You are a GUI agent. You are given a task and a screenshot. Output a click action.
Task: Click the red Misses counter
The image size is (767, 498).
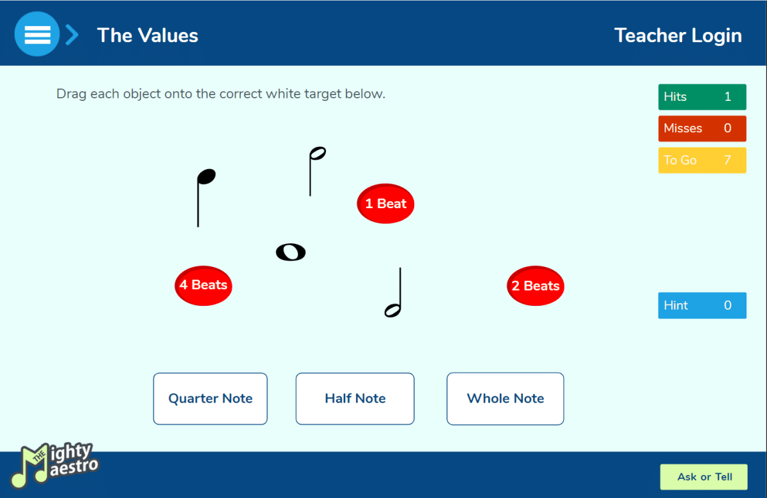click(702, 128)
